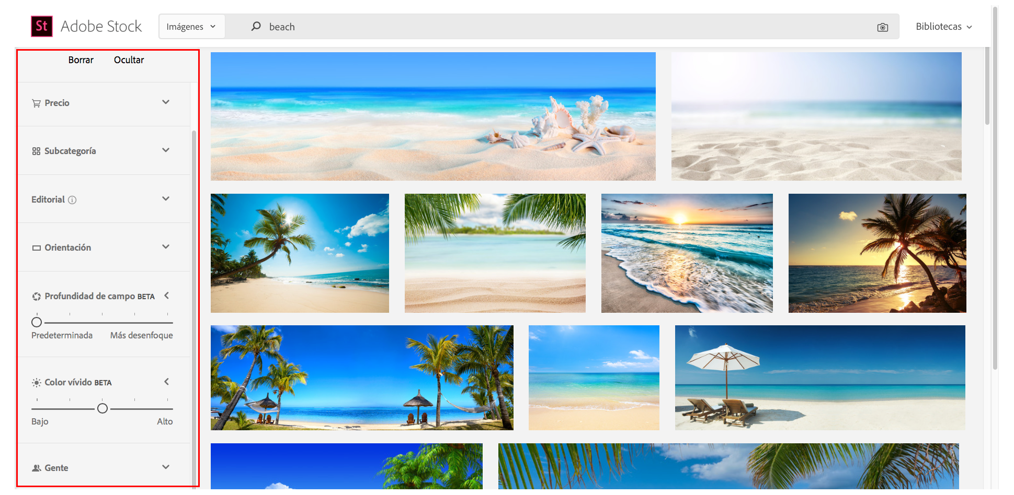The width and height of the screenshot is (1014, 495).
Task: Click the grid icon beside Subcategoría
Action: (x=36, y=150)
